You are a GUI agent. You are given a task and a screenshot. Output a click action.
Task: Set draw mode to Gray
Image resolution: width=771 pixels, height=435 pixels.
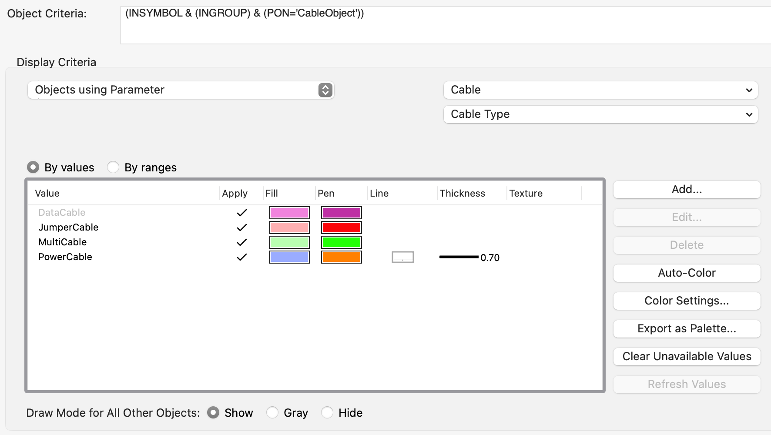[x=272, y=412]
